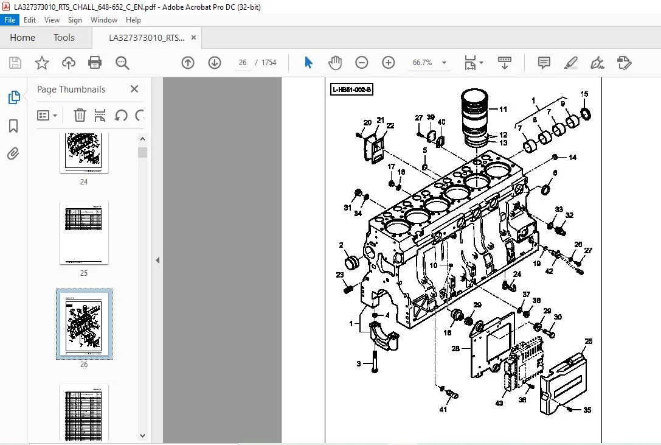Switch to the Home tab
Image resolution: width=661 pixels, height=445 pixels.
22,38
